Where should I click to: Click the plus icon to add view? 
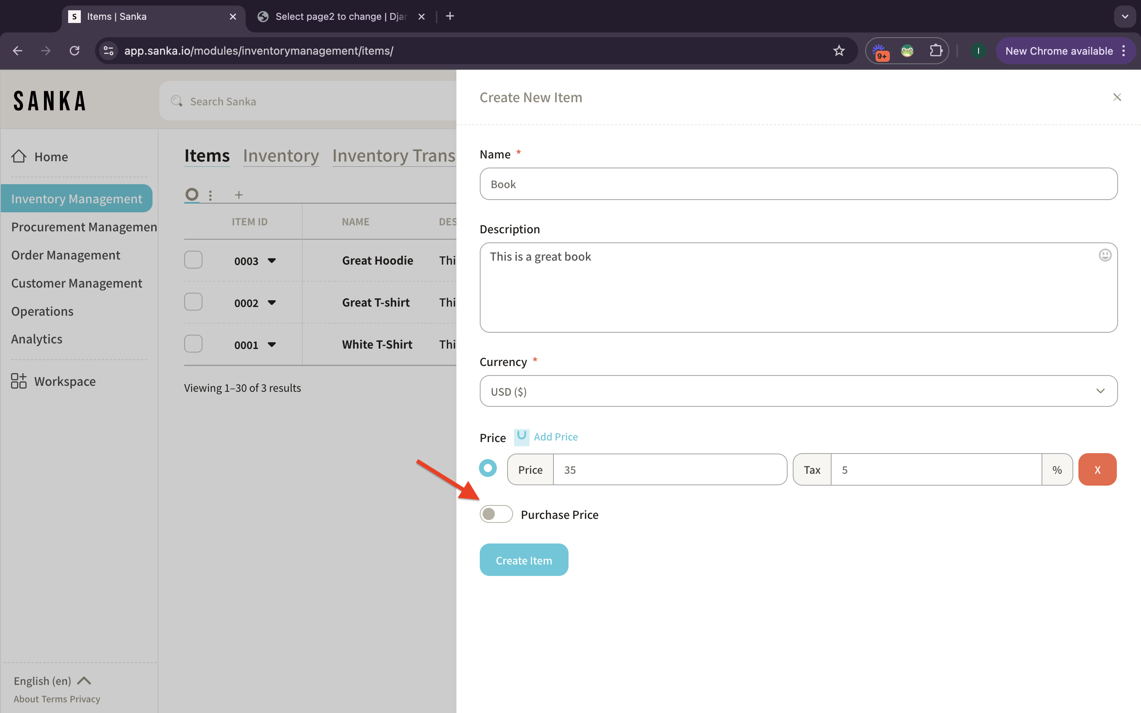point(239,195)
